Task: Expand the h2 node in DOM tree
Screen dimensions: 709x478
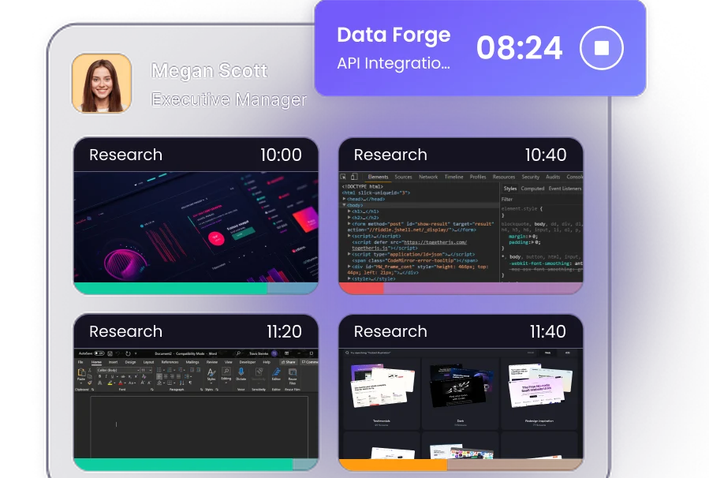Action: (349, 218)
